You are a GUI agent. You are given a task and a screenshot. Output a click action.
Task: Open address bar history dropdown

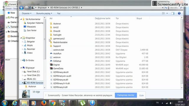coord(163,8)
